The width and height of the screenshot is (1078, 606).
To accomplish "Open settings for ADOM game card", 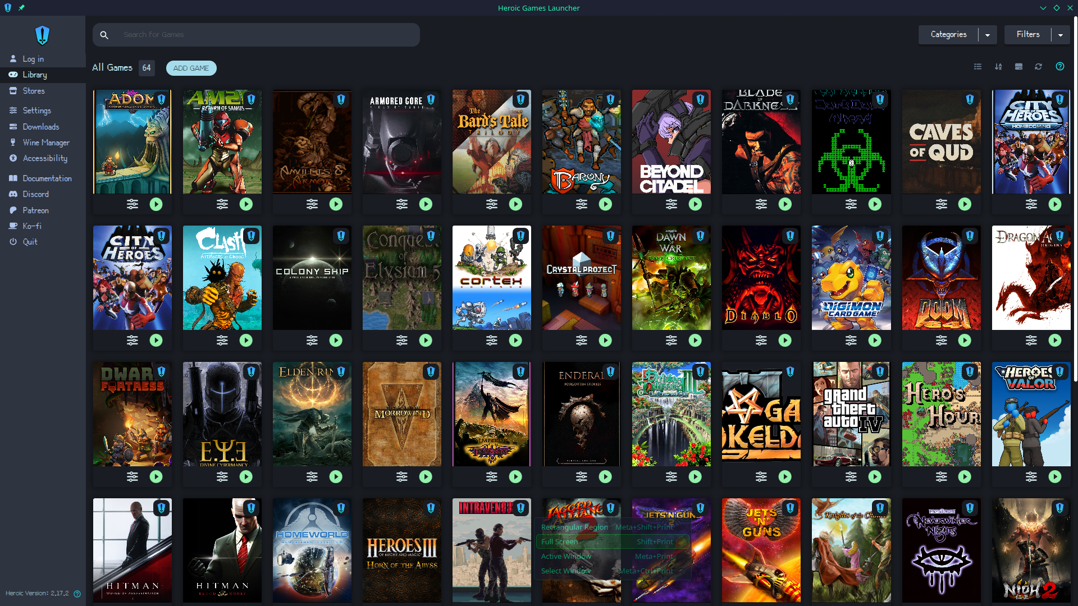I will 133,204.
